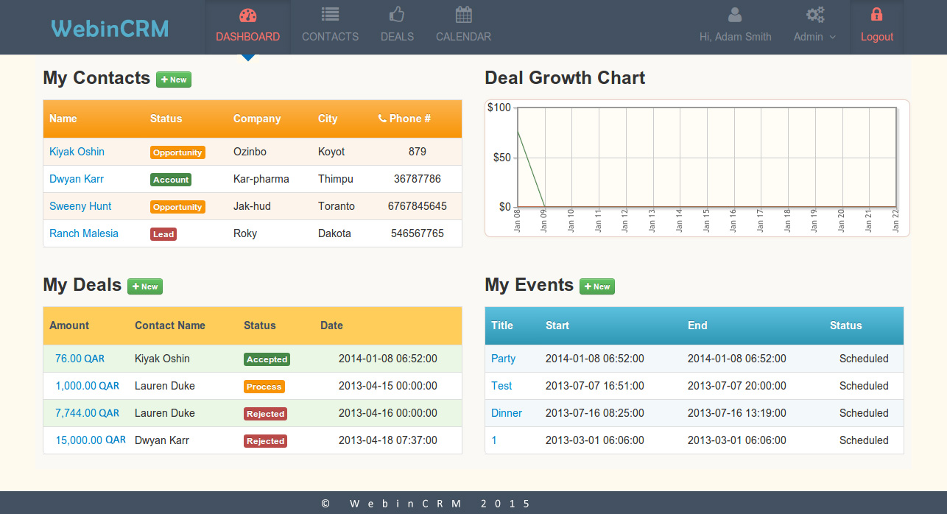Click the Calendar icon in the navbar
Image resolution: width=947 pixels, height=514 pixels.
click(x=463, y=14)
